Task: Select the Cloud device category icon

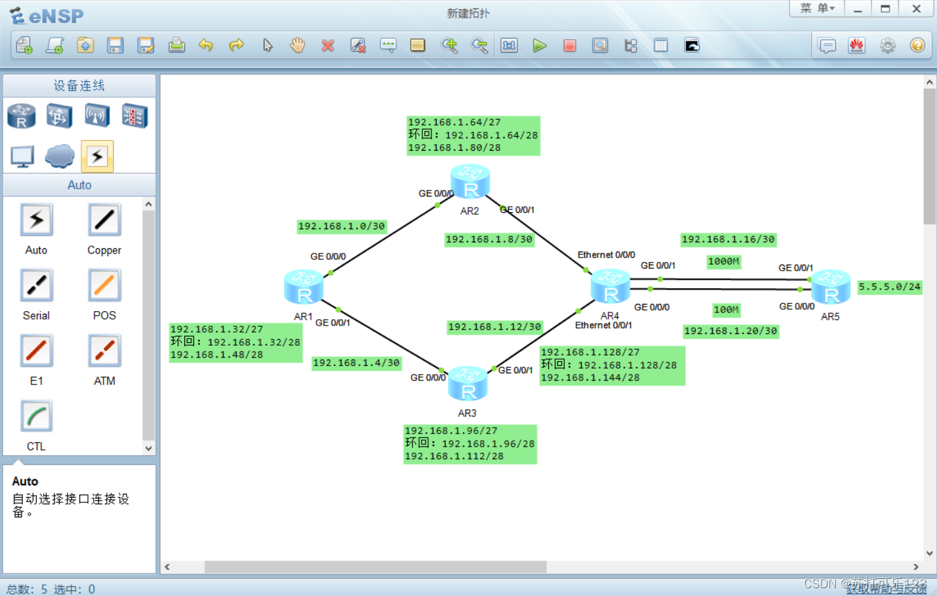Action: 60,157
